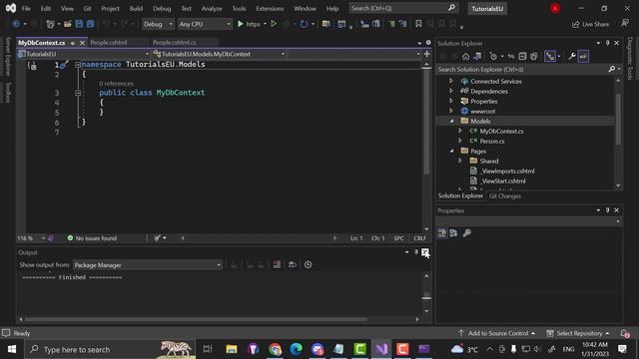This screenshot has width=639, height=359.
Task: Open the Any CPU platform dropdown
Action: coord(205,24)
